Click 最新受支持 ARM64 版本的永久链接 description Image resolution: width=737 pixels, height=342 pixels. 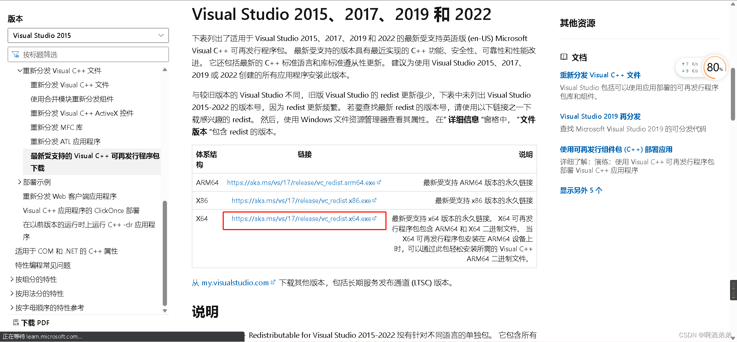pyautogui.click(x=478, y=182)
